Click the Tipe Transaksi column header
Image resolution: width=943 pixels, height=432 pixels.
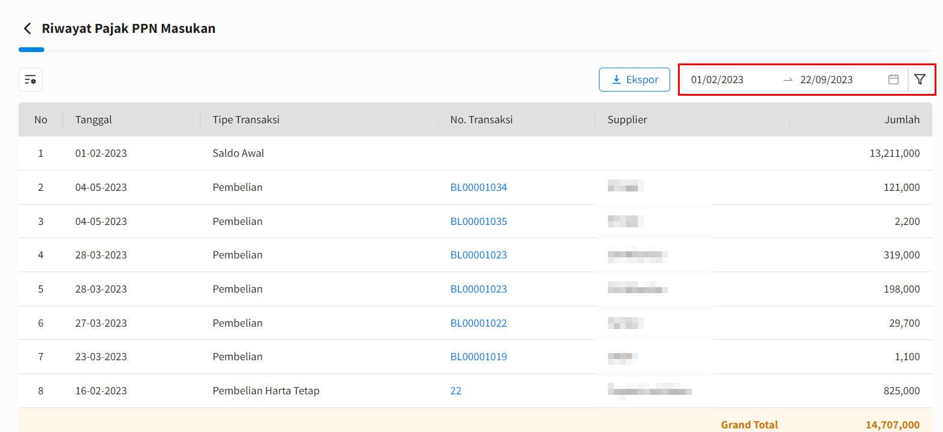coord(246,120)
